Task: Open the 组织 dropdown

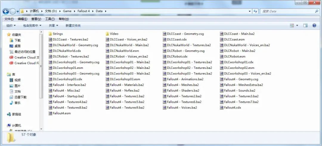Action: pyautogui.click(x=11, y=25)
